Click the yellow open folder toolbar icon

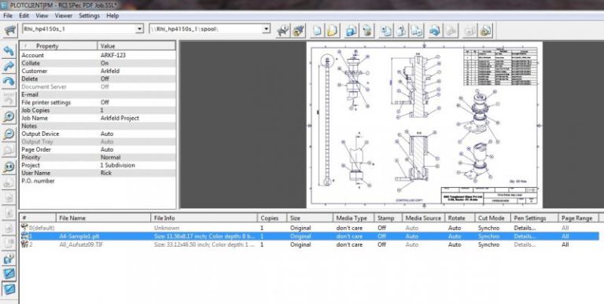coord(333,31)
